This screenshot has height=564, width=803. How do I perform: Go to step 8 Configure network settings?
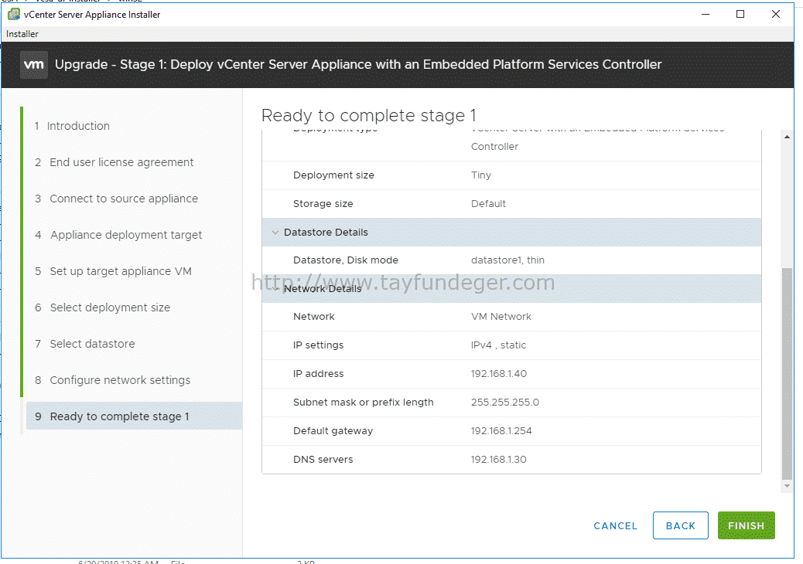tap(113, 380)
